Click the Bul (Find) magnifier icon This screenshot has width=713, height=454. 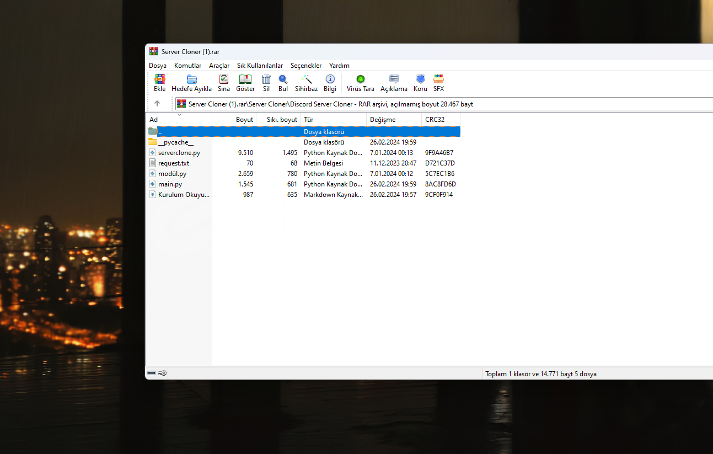(x=283, y=79)
